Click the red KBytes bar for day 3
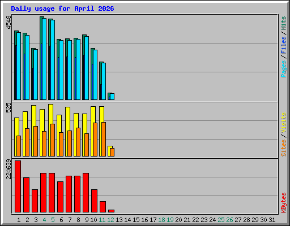Screen dimensions: 290x226 click(x=35, y=201)
